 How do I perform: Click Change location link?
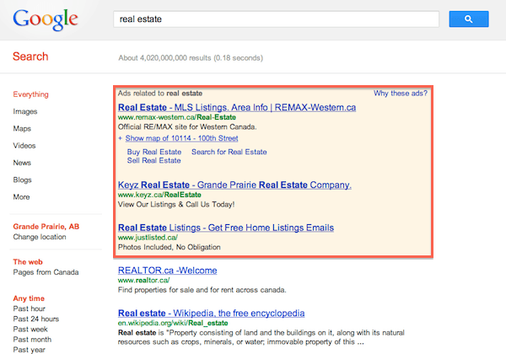coord(40,238)
